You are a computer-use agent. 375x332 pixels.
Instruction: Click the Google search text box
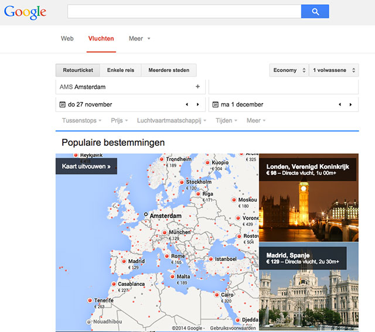pos(184,11)
